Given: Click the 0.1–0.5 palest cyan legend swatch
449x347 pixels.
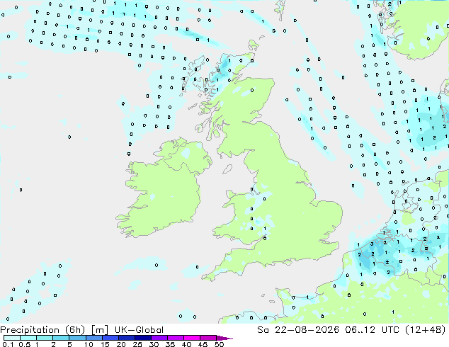Looking at the screenshot, I should [12, 338].
